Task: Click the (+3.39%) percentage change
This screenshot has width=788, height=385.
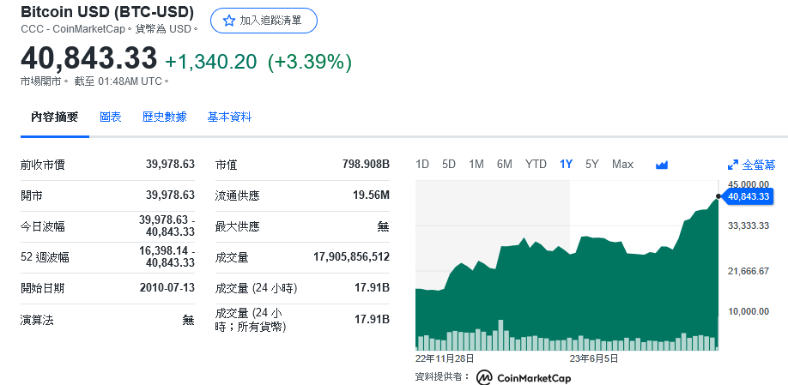Action: tap(310, 62)
